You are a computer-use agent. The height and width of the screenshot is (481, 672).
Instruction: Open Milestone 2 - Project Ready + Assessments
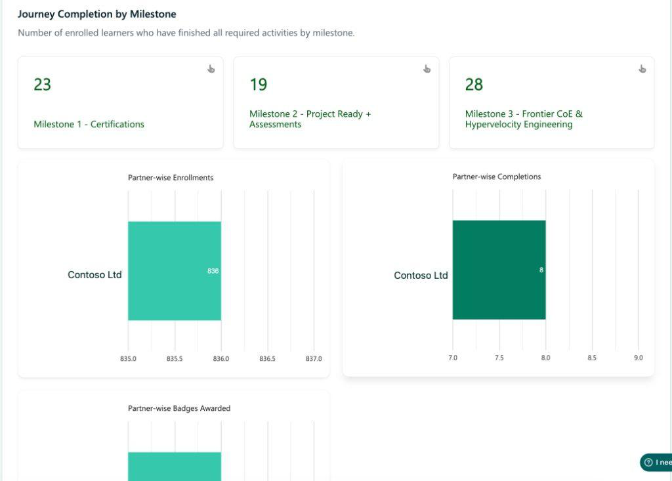[310, 119]
